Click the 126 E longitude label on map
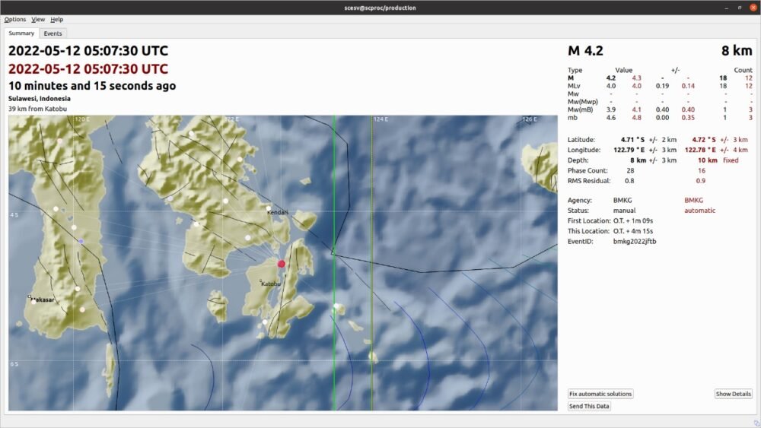Image resolution: width=761 pixels, height=428 pixels. point(529,119)
